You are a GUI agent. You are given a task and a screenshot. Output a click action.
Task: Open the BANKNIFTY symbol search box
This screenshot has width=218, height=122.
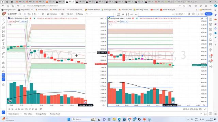coord(12,14)
